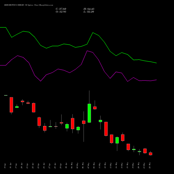The image size is (174, 174).
Task: Click the '30 Apr' date axis label
Action: coord(66,166)
